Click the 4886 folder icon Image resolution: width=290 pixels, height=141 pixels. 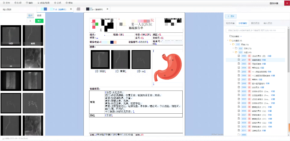[239, 135]
